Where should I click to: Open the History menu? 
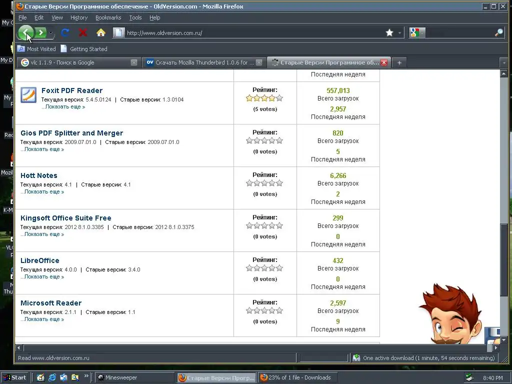79,17
